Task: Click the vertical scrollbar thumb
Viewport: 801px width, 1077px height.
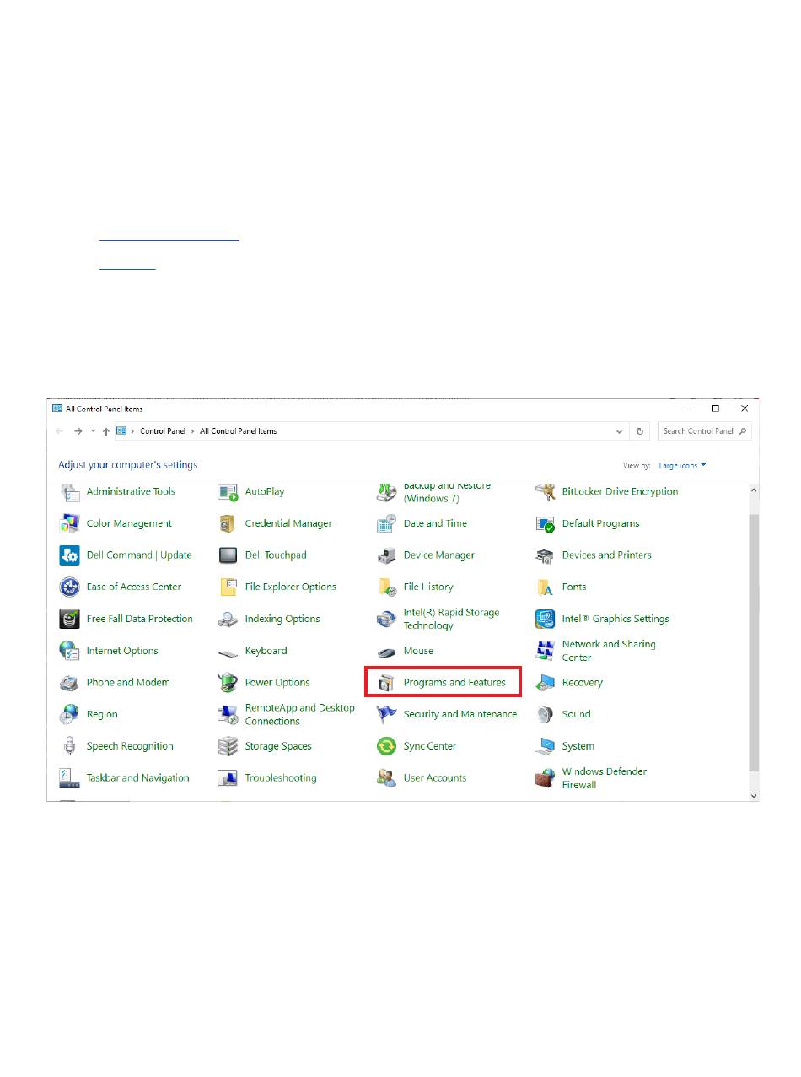Action: [x=754, y=641]
